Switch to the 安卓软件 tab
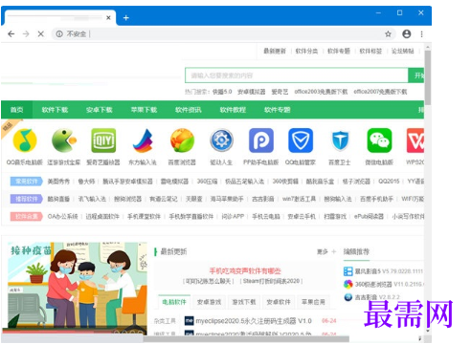The height and width of the screenshot is (344, 471). point(279,302)
